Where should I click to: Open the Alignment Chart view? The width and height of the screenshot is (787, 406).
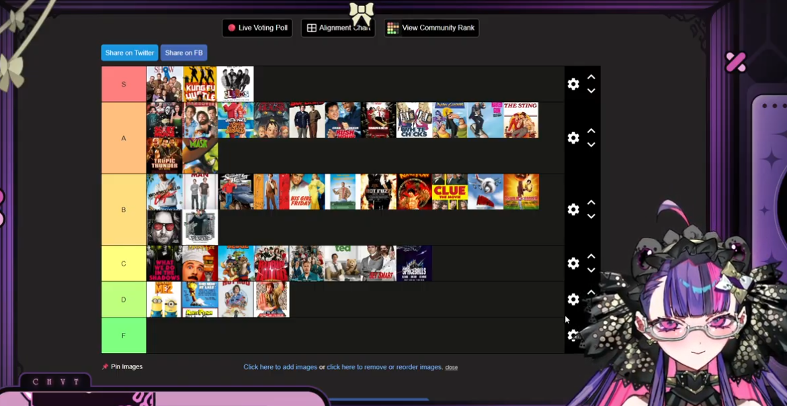coord(338,28)
